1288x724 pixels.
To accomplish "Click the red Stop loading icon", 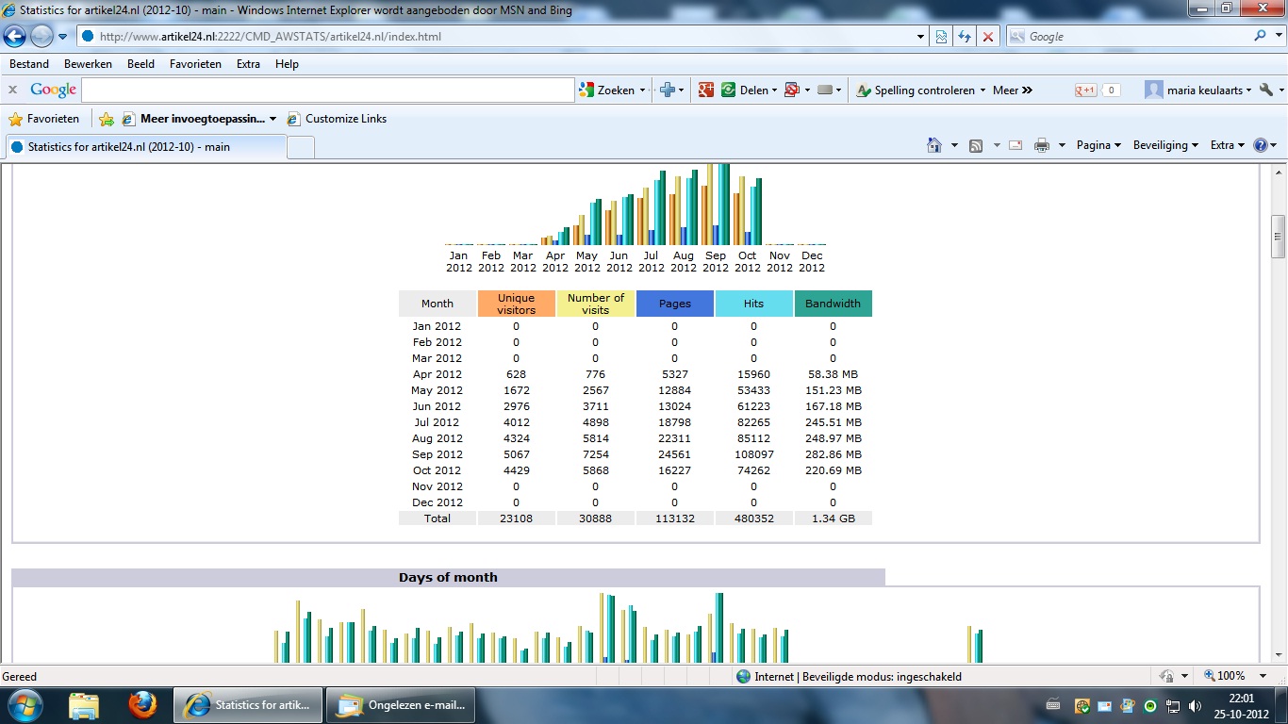I will pos(987,37).
